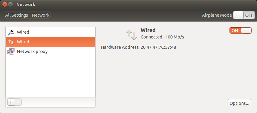
Task: Click the large up-down arrows connection icon
Action: click(131, 35)
